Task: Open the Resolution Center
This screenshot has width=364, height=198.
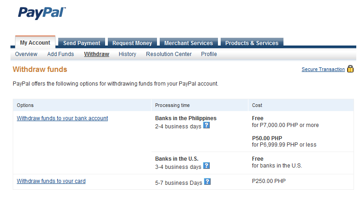Action: click(x=169, y=54)
